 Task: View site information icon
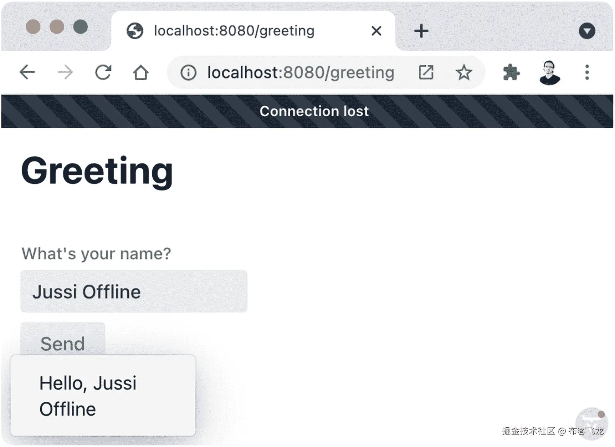pyautogui.click(x=188, y=73)
